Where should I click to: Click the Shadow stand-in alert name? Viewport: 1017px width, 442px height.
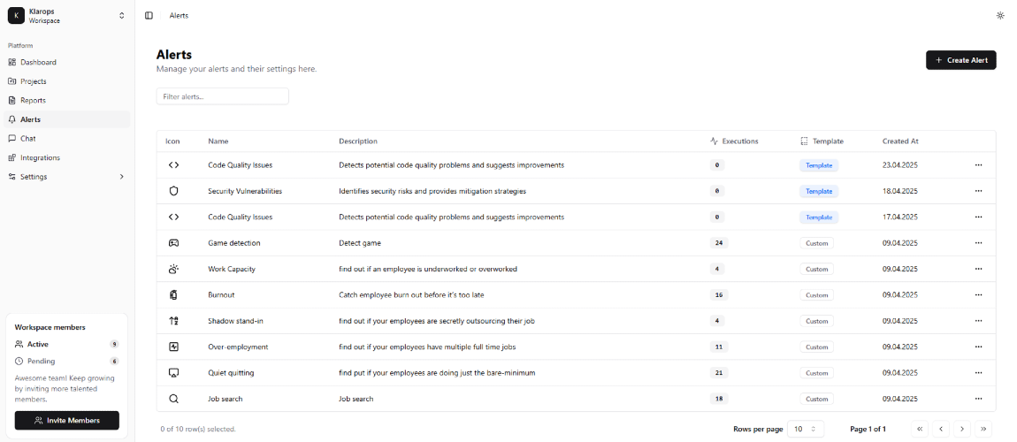pos(235,321)
